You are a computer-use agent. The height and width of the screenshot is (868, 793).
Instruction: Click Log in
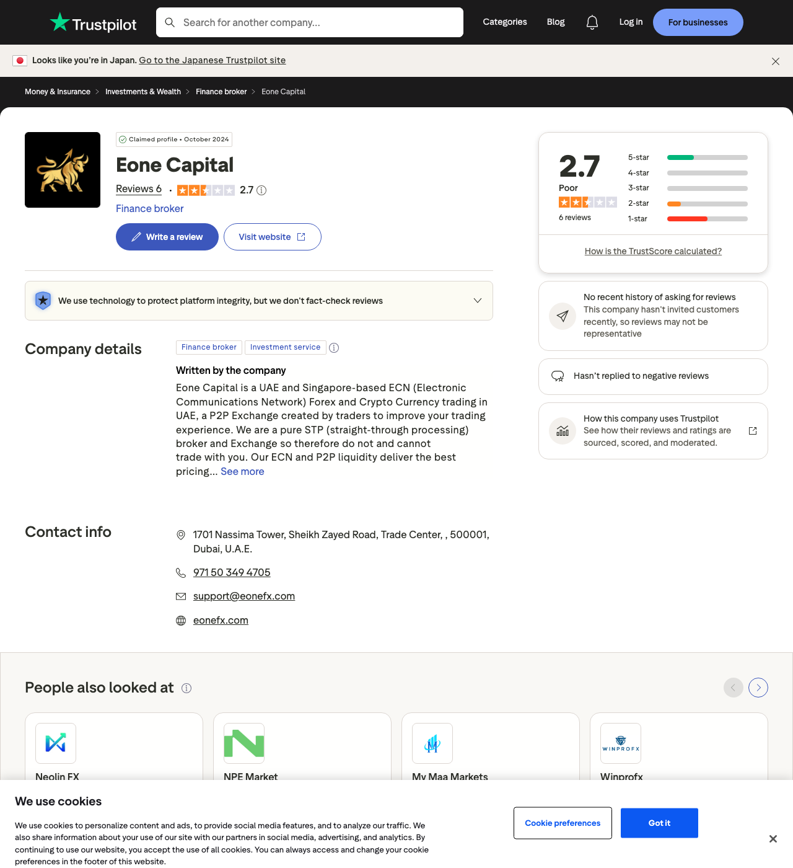(x=631, y=22)
